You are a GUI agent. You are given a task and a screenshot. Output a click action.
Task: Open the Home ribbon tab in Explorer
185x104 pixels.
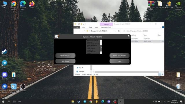coord(84,27)
